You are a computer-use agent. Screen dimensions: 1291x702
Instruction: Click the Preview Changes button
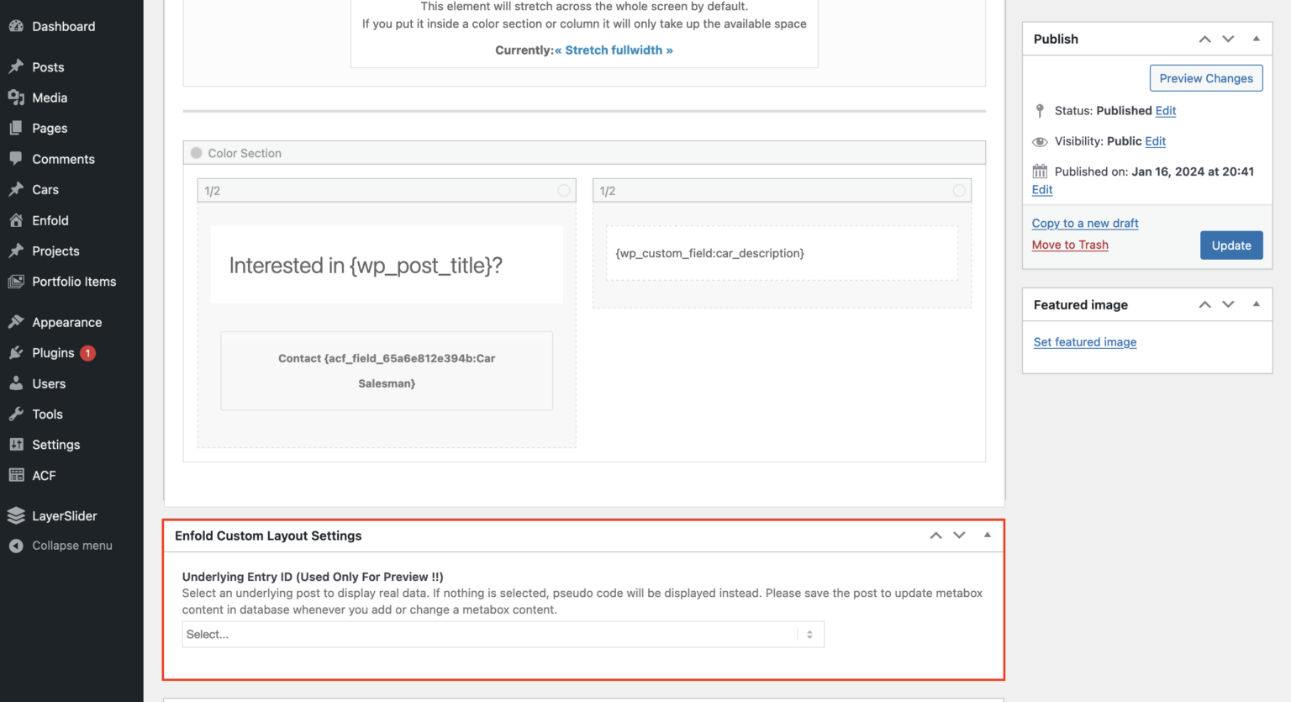point(1206,77)
